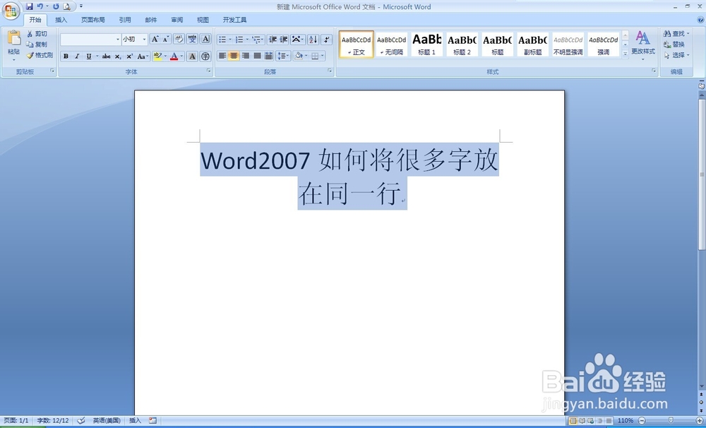Click Change Styles (更改样式) button
This screenshot has width=706, height=428.
(x=643, y=45)
